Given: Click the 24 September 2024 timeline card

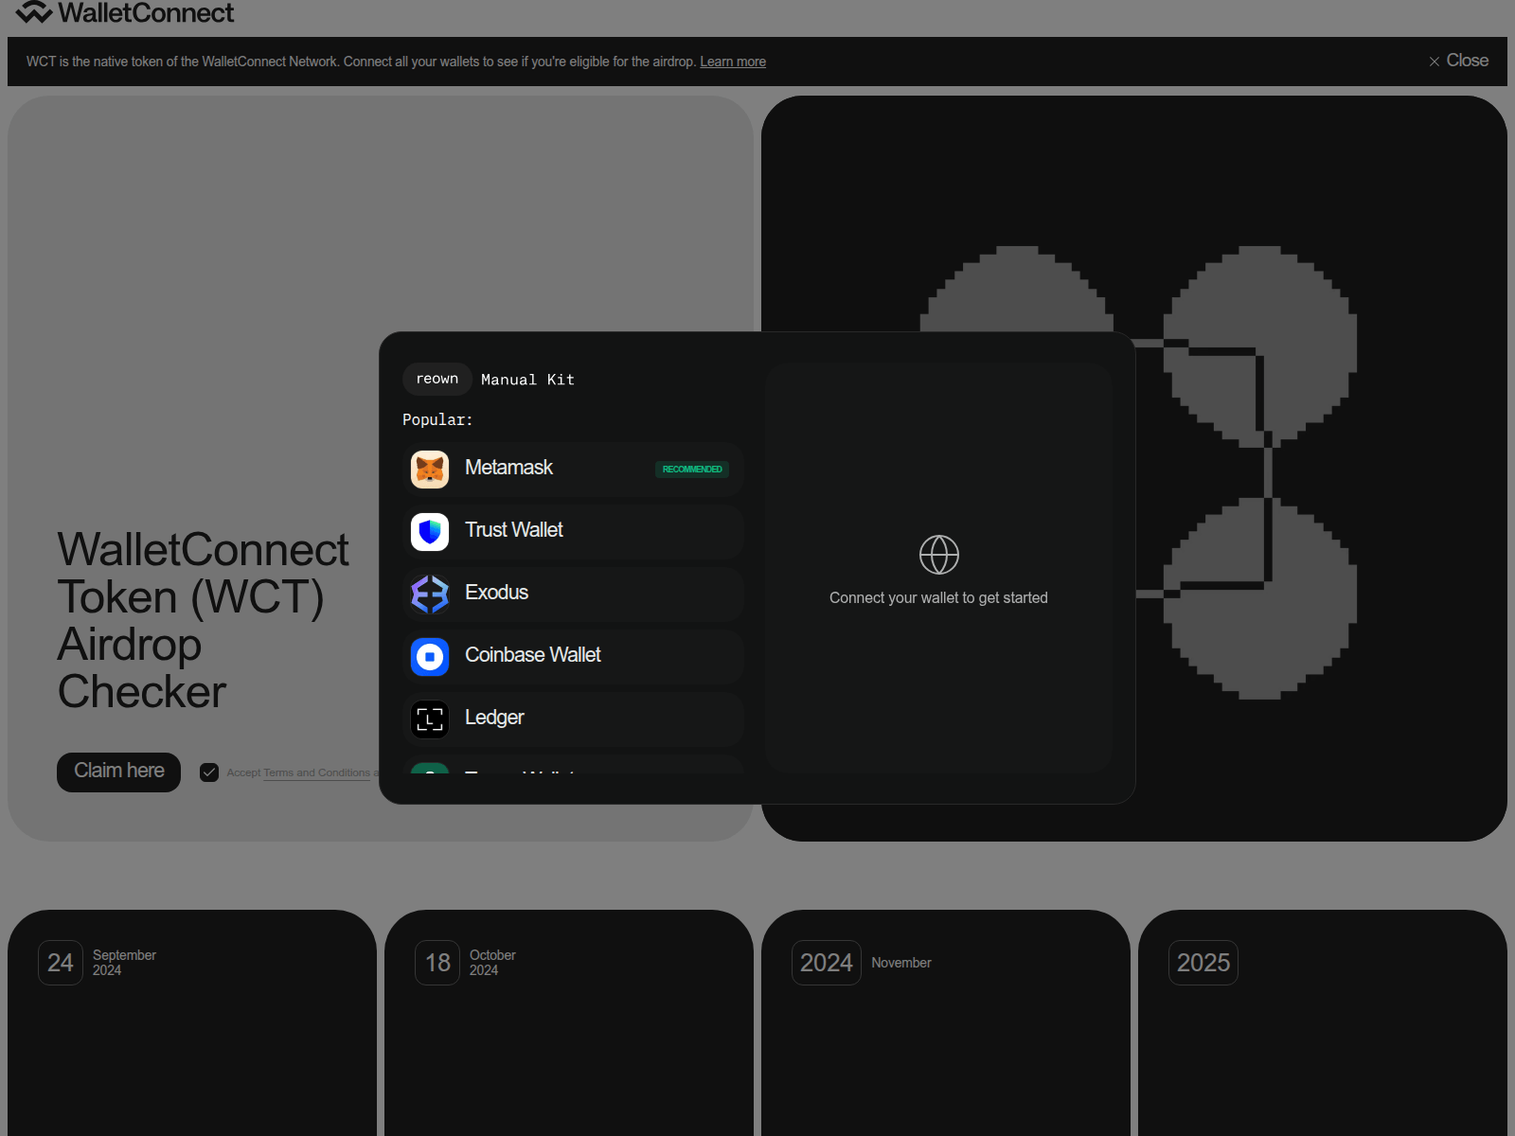Looking at the screenshot, I should tap(191, 1022).
